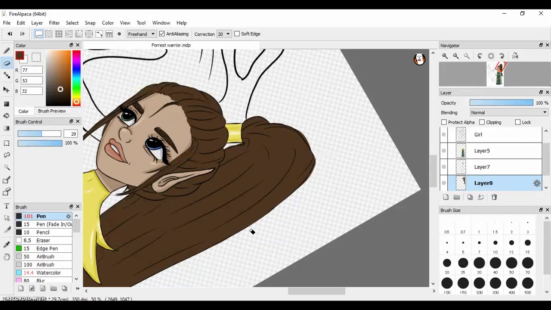The width and height of the screenshot is (551, 310).
Task: Open Layer8 settings gear
Action: (x=537, y=183)
